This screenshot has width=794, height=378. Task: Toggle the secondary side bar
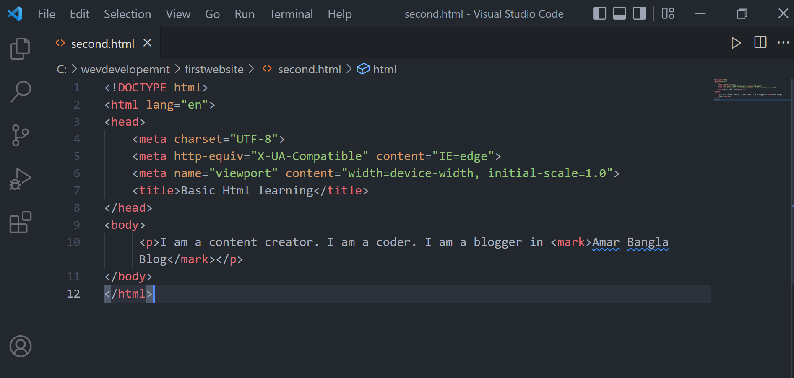pyautogui.click(x=639, y=14)
